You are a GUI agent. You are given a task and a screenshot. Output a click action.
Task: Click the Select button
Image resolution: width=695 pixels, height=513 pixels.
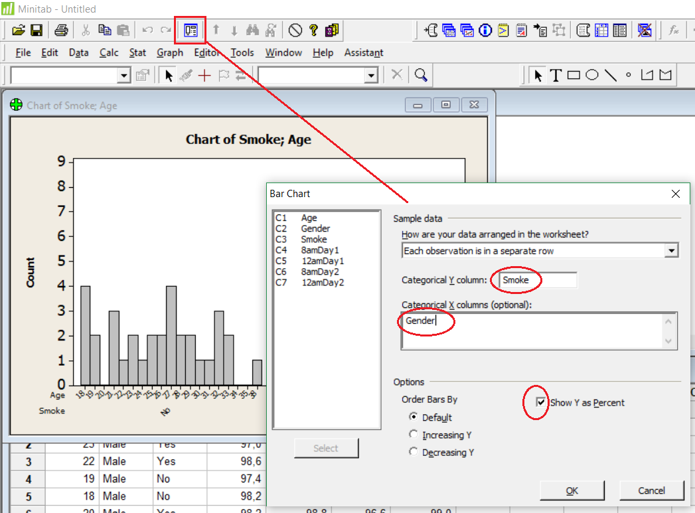pyautogui.click(x=326, y=448)
